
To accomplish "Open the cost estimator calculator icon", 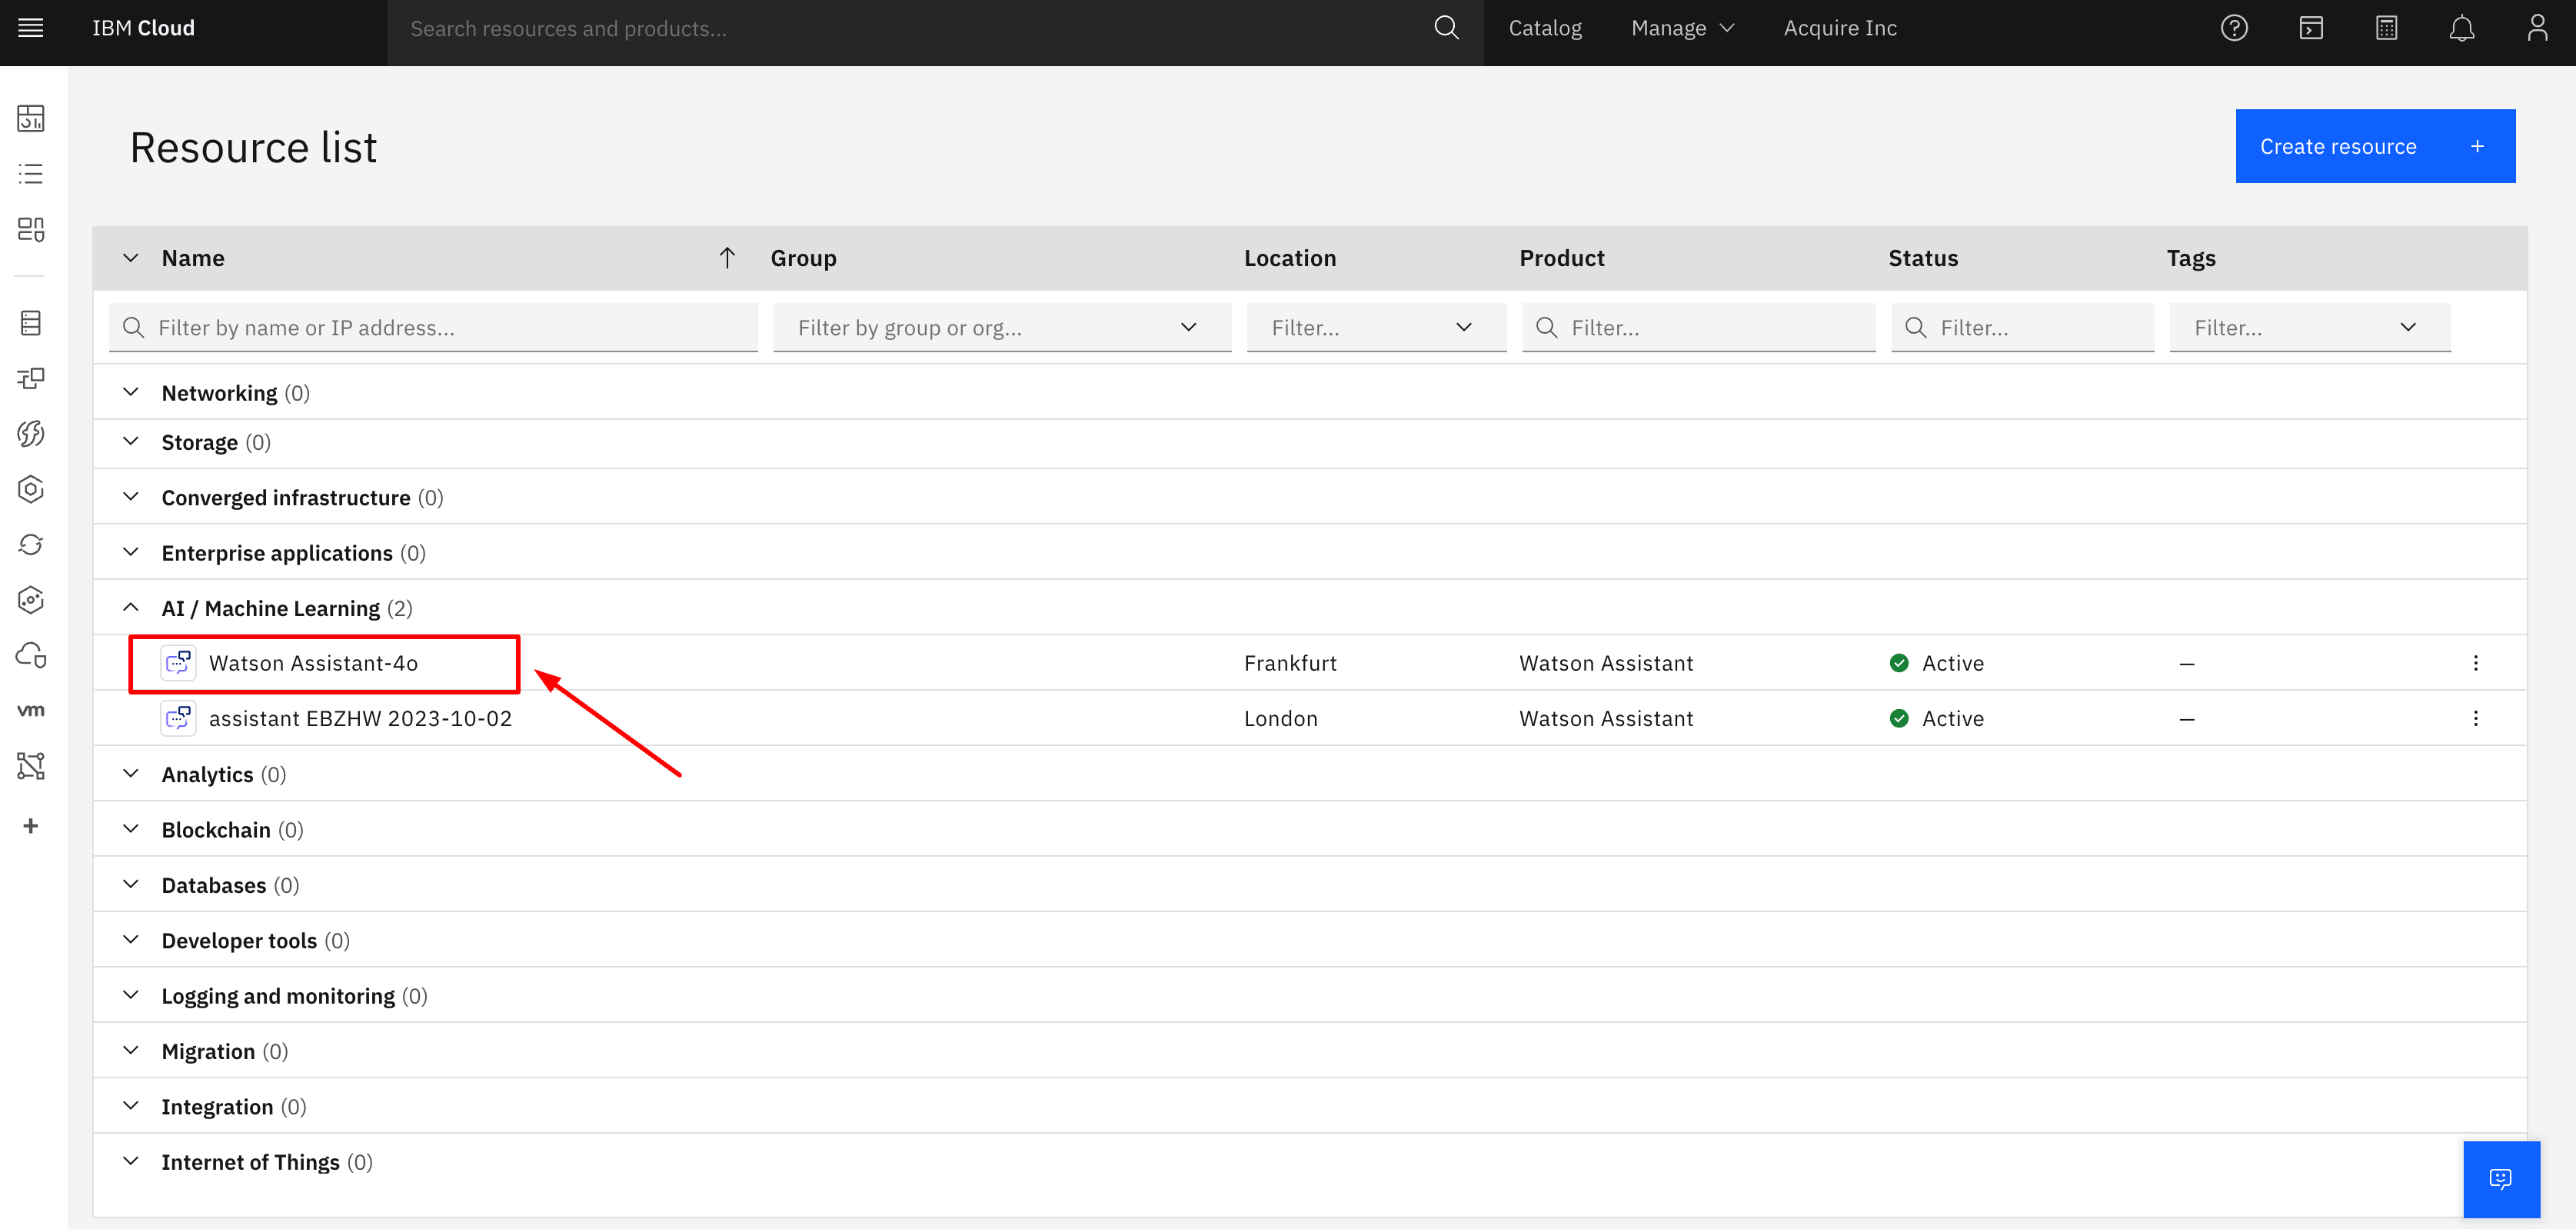I will (2386, 28).
